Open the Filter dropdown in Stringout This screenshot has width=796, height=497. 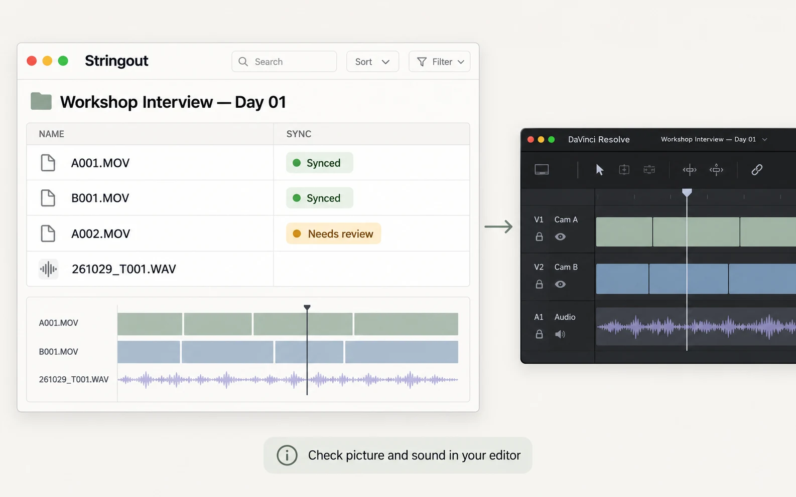tap(440, 62)
